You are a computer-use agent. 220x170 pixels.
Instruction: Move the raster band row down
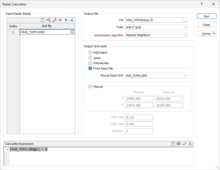tap(72, 20)
